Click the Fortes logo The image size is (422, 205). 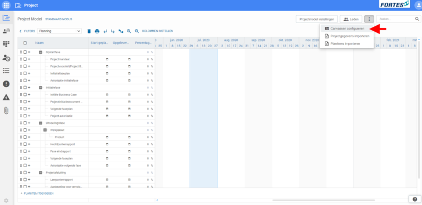pos(395,4)
